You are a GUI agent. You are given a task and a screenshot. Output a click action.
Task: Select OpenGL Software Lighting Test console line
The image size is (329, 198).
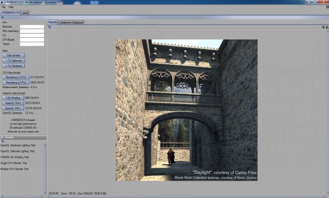[17, 151]
